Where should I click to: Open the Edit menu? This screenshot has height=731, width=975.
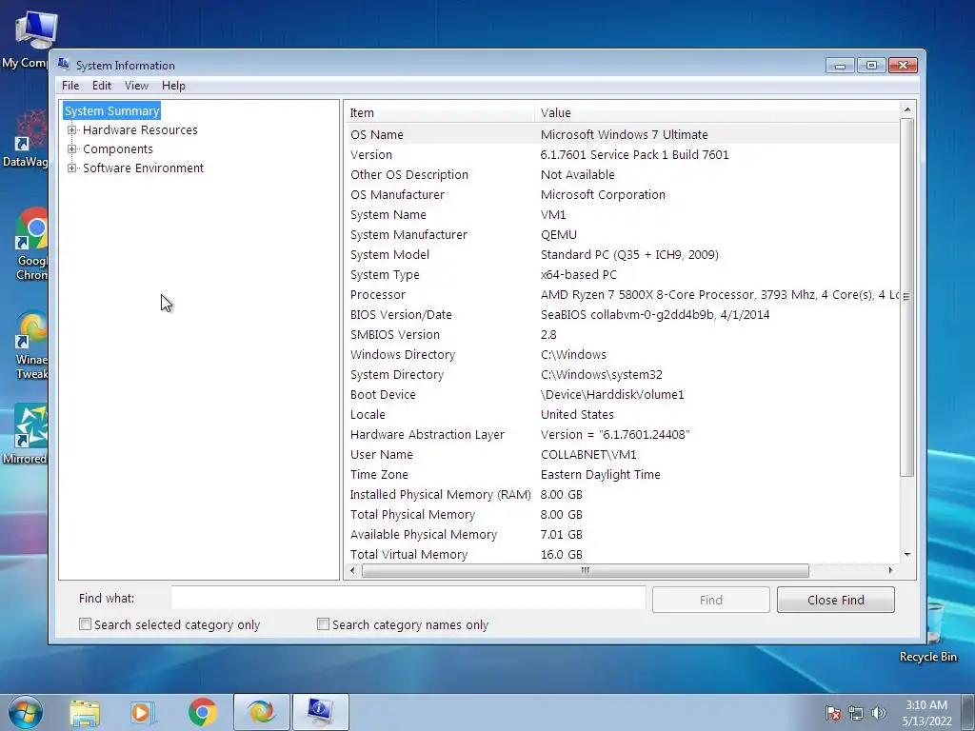coord(101,86)
